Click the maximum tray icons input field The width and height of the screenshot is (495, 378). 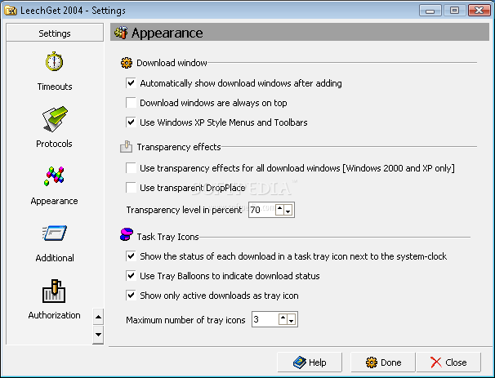[265, 319]
